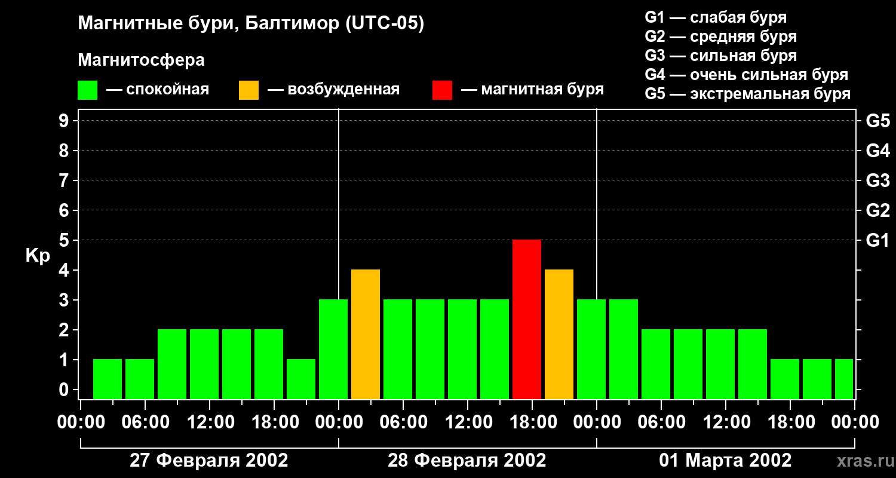This screenshot has height=478, width=896.
Task: Select the first green Kp 1 bar on 27 February
Action: coord(108,379)
